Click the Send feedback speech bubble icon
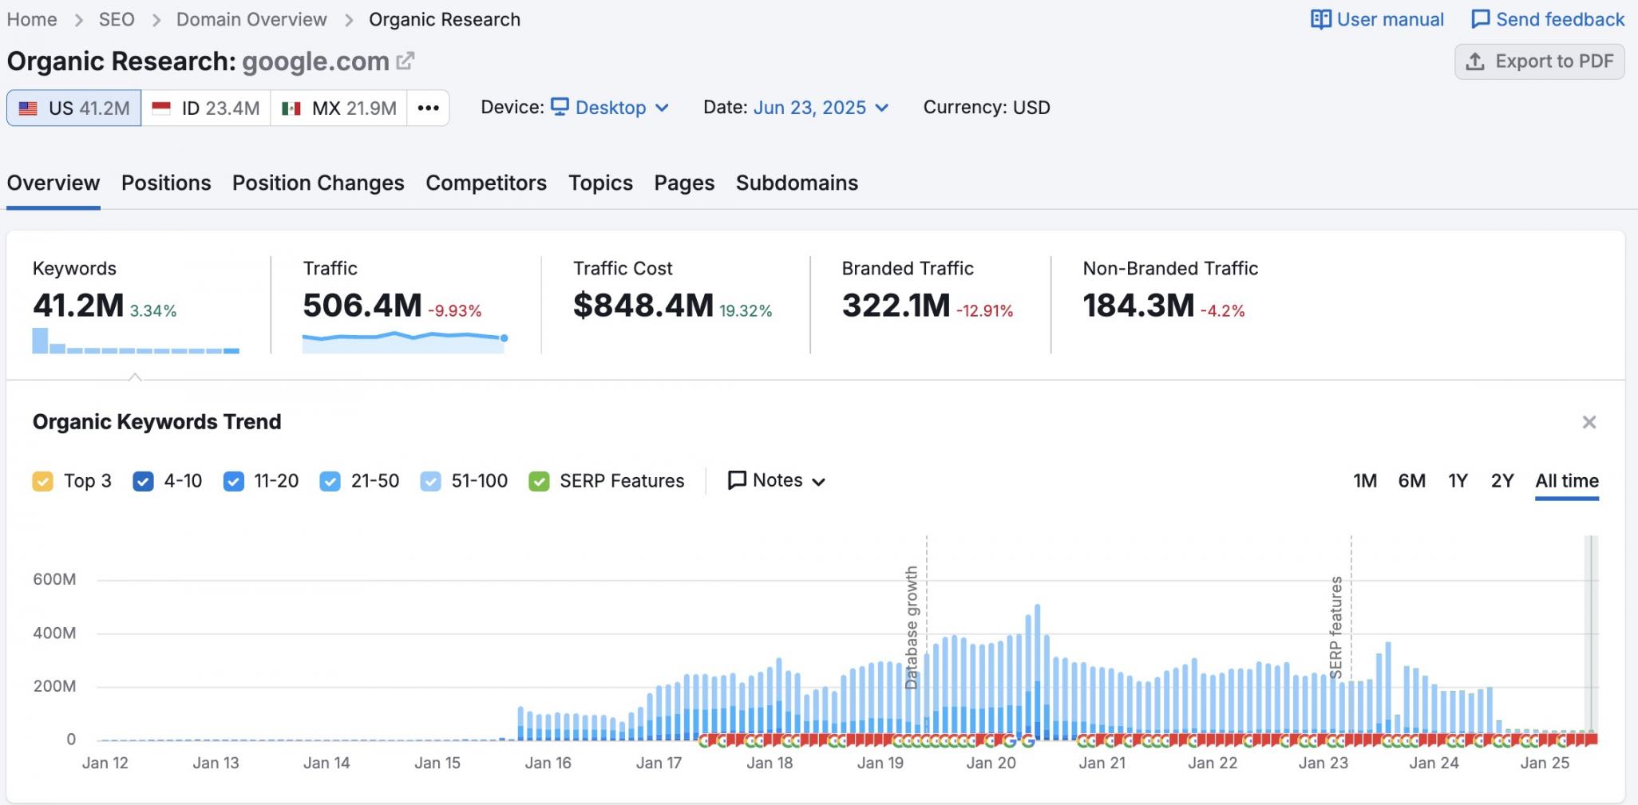 1480,19
